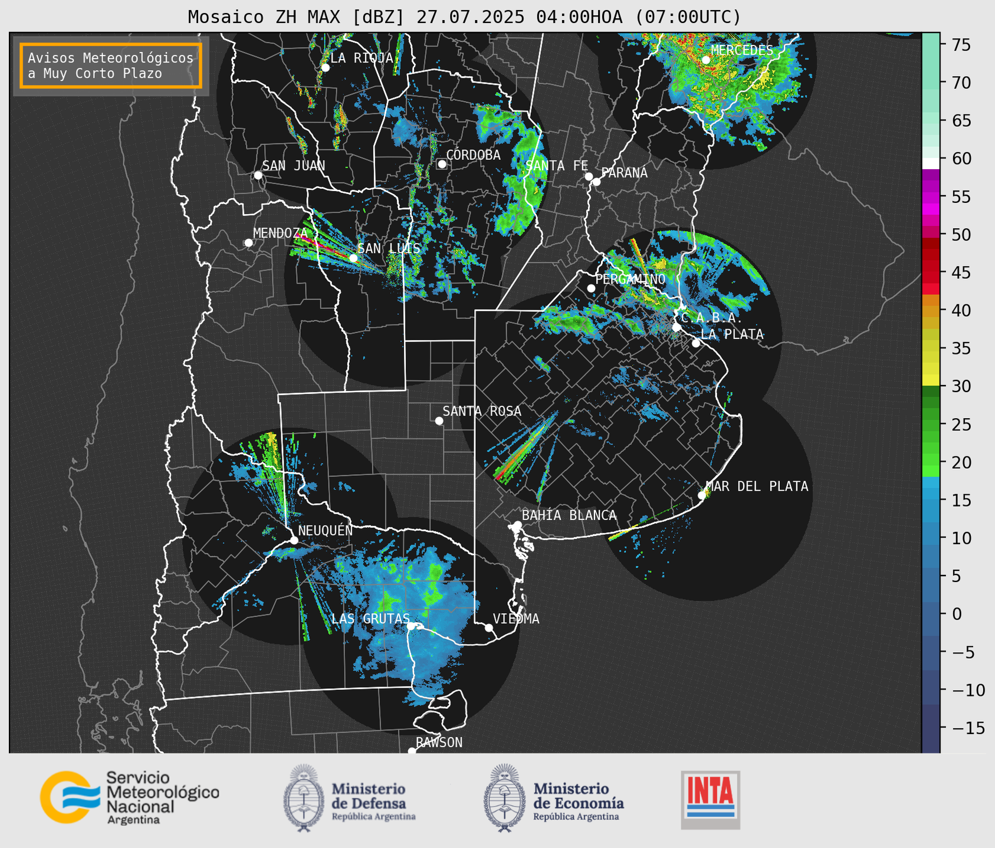This screenshot has height=848, width=995.
Task: Click the San Juan city marker dot
Action: pyautogui.click(x=258, y=175)
